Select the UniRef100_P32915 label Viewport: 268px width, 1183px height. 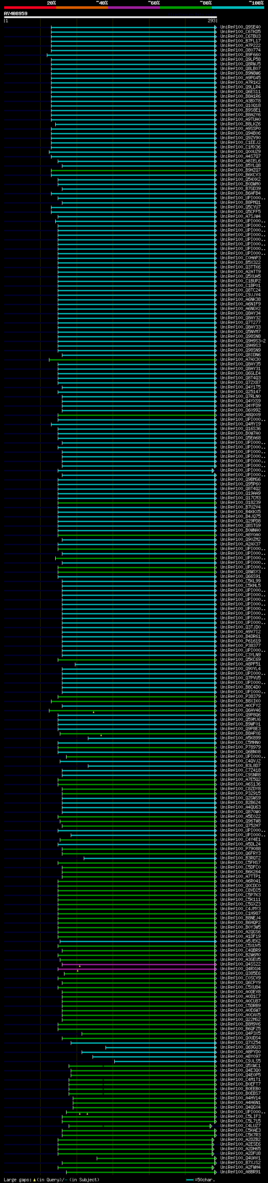240,794
